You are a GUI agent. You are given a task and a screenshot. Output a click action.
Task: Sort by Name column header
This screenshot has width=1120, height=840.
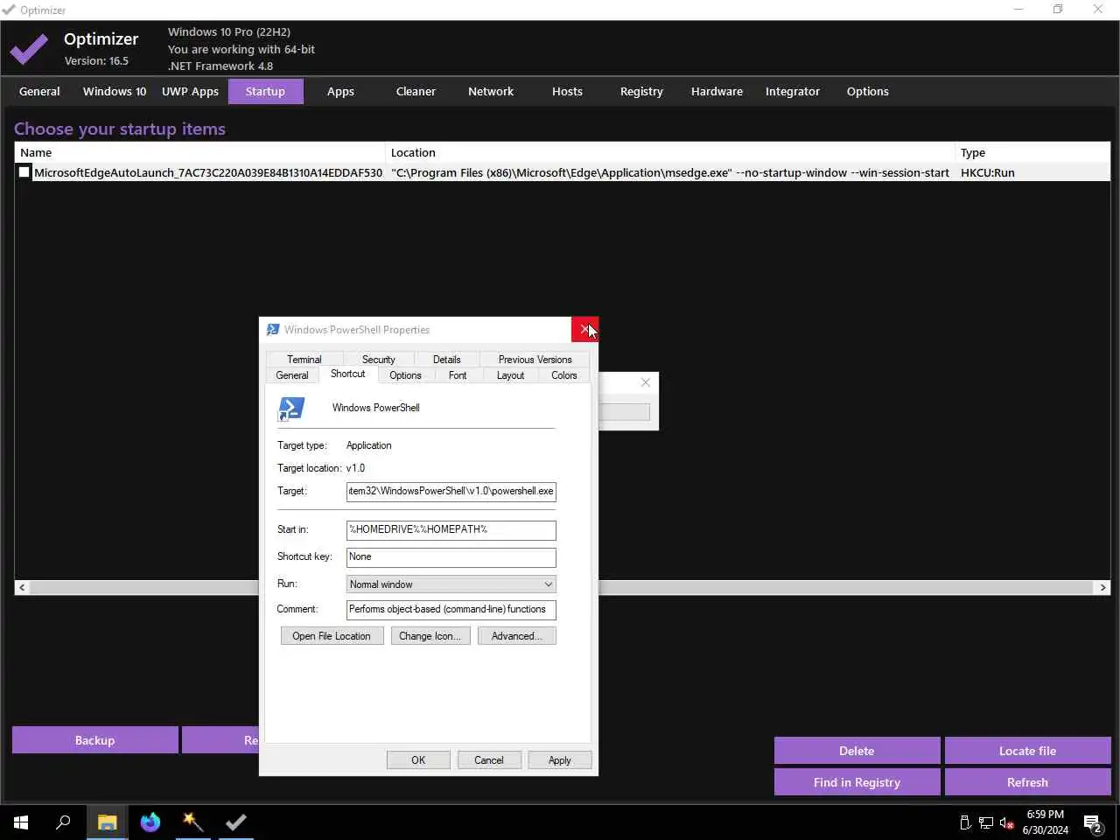199,152
